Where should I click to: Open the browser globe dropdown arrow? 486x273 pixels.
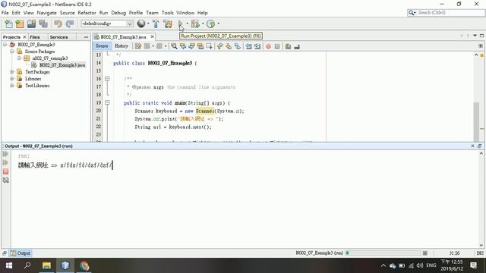148,24
